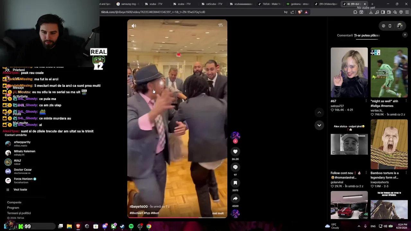This screenshot has width=411, height=231.
Task: Open the phone icon in the top-right pill
Action: (390, 26)
